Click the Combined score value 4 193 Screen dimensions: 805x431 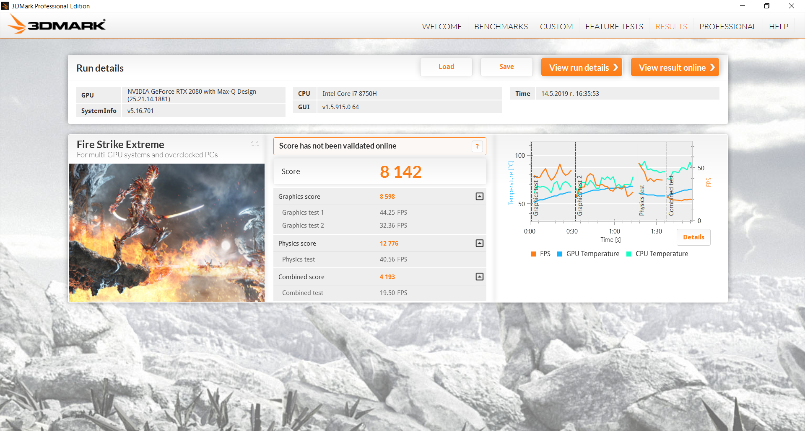pyautogui.click(x=387, y=277)
